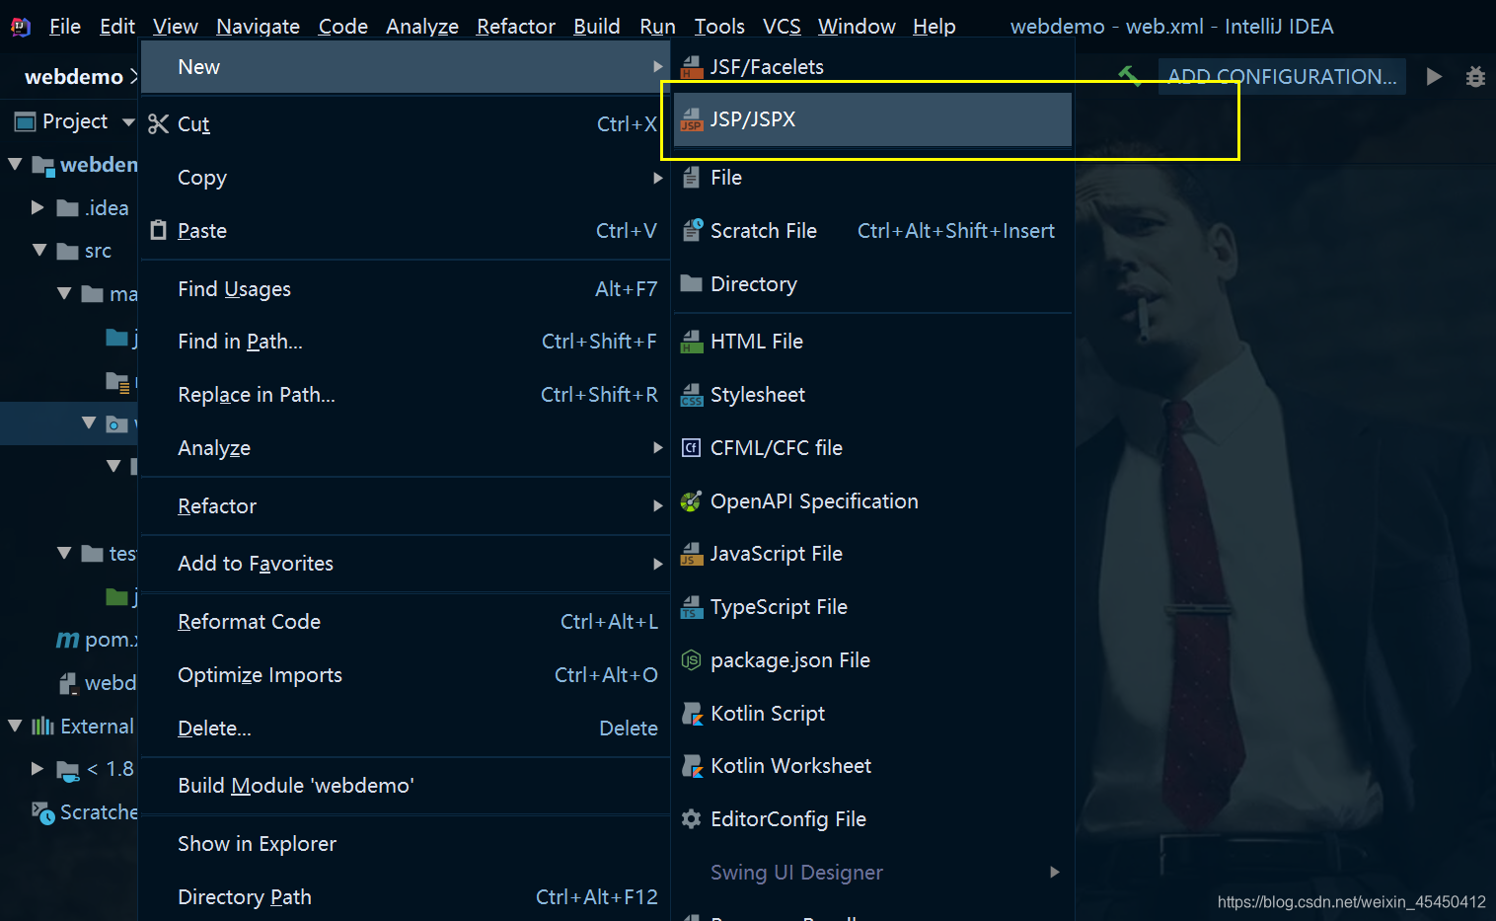This screenshot has height=921, width=1496.
Task: Click the External Libraries icon
Action: pyautogui.click(x=42, y=727)
